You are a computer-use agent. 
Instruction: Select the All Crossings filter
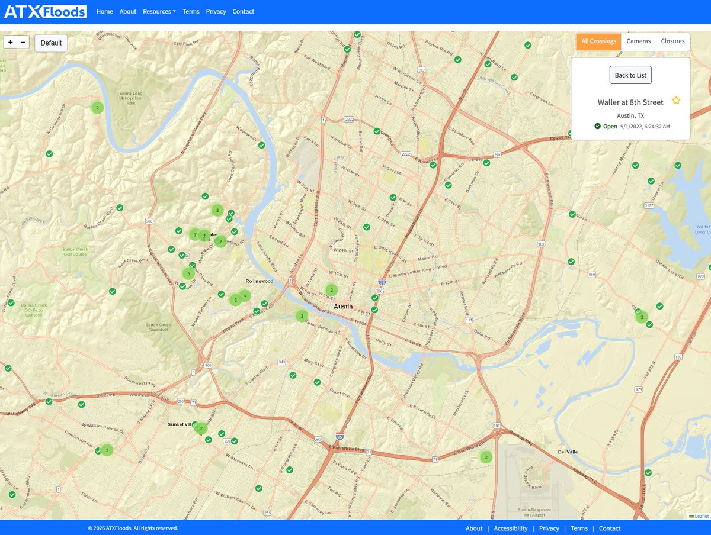[599, 41]
